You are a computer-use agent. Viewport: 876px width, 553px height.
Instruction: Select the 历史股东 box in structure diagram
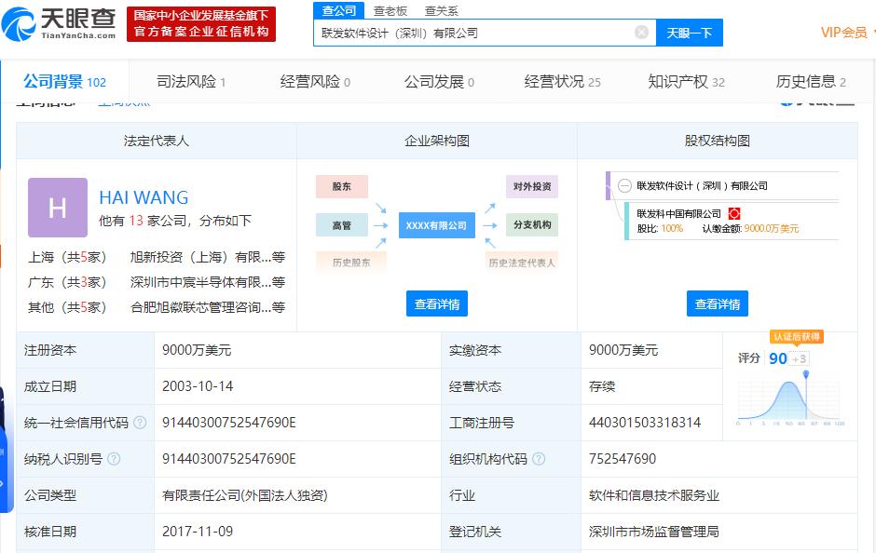click(351, 263)
